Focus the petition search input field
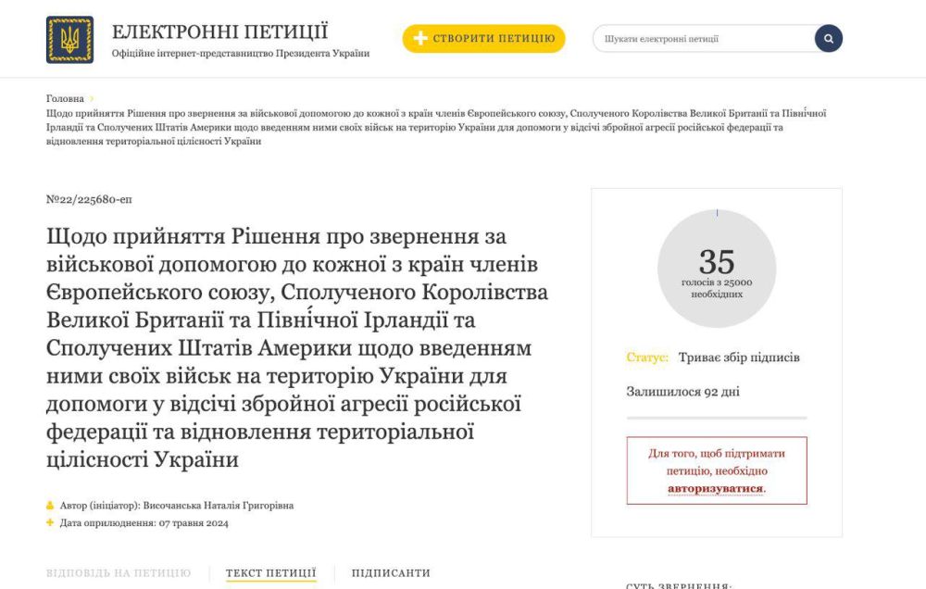 point(704,39)
